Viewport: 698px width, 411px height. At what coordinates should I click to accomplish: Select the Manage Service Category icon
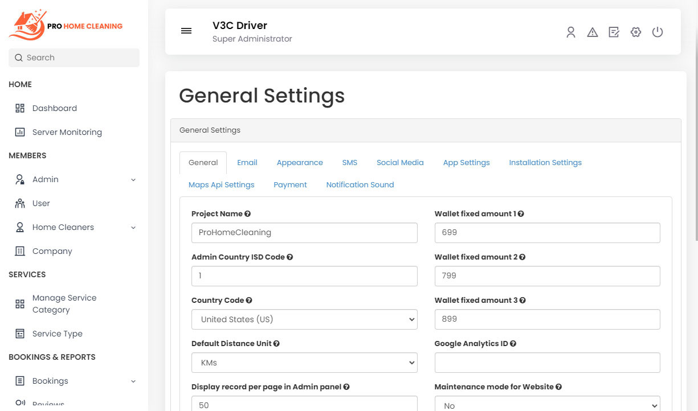19,303
